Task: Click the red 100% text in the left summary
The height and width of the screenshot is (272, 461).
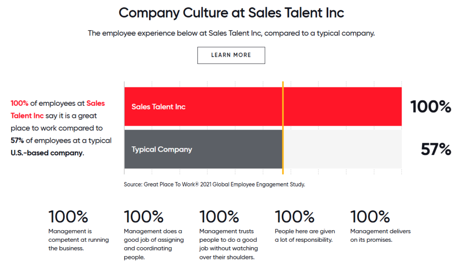Action: coord(19,103)
